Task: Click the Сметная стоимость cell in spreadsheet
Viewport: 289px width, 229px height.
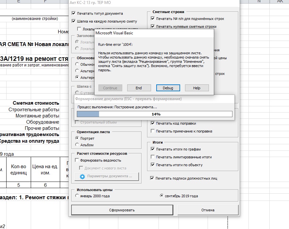Action: click(36, 103)
